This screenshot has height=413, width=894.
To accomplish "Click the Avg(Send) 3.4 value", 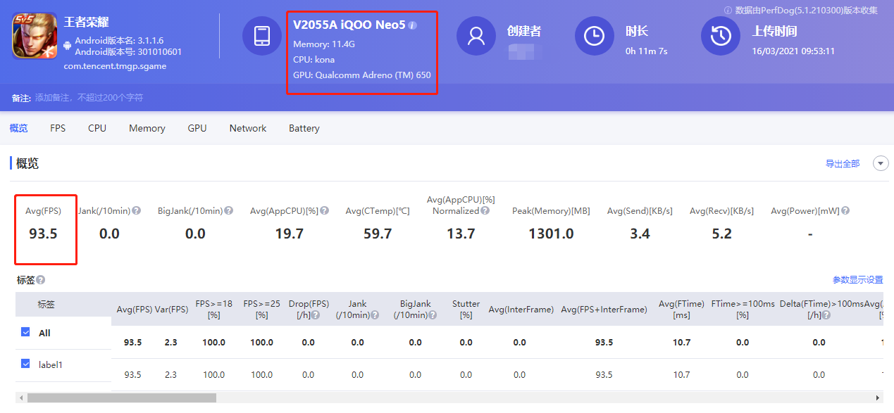I will [640, 234].
